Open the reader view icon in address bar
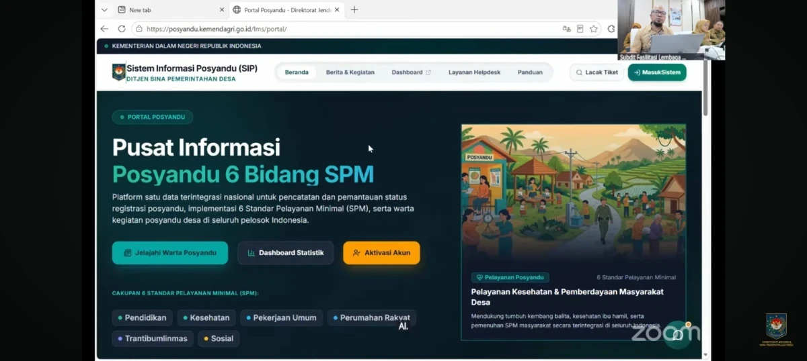The width and height of the screenshot is (807, 361). click(580, 29)
